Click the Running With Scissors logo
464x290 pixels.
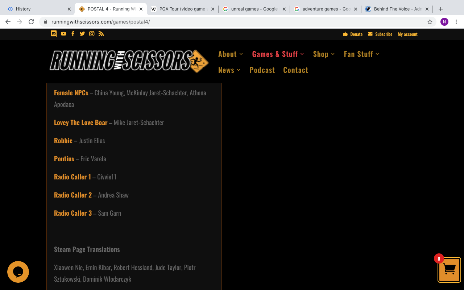(x=129, y=61)
